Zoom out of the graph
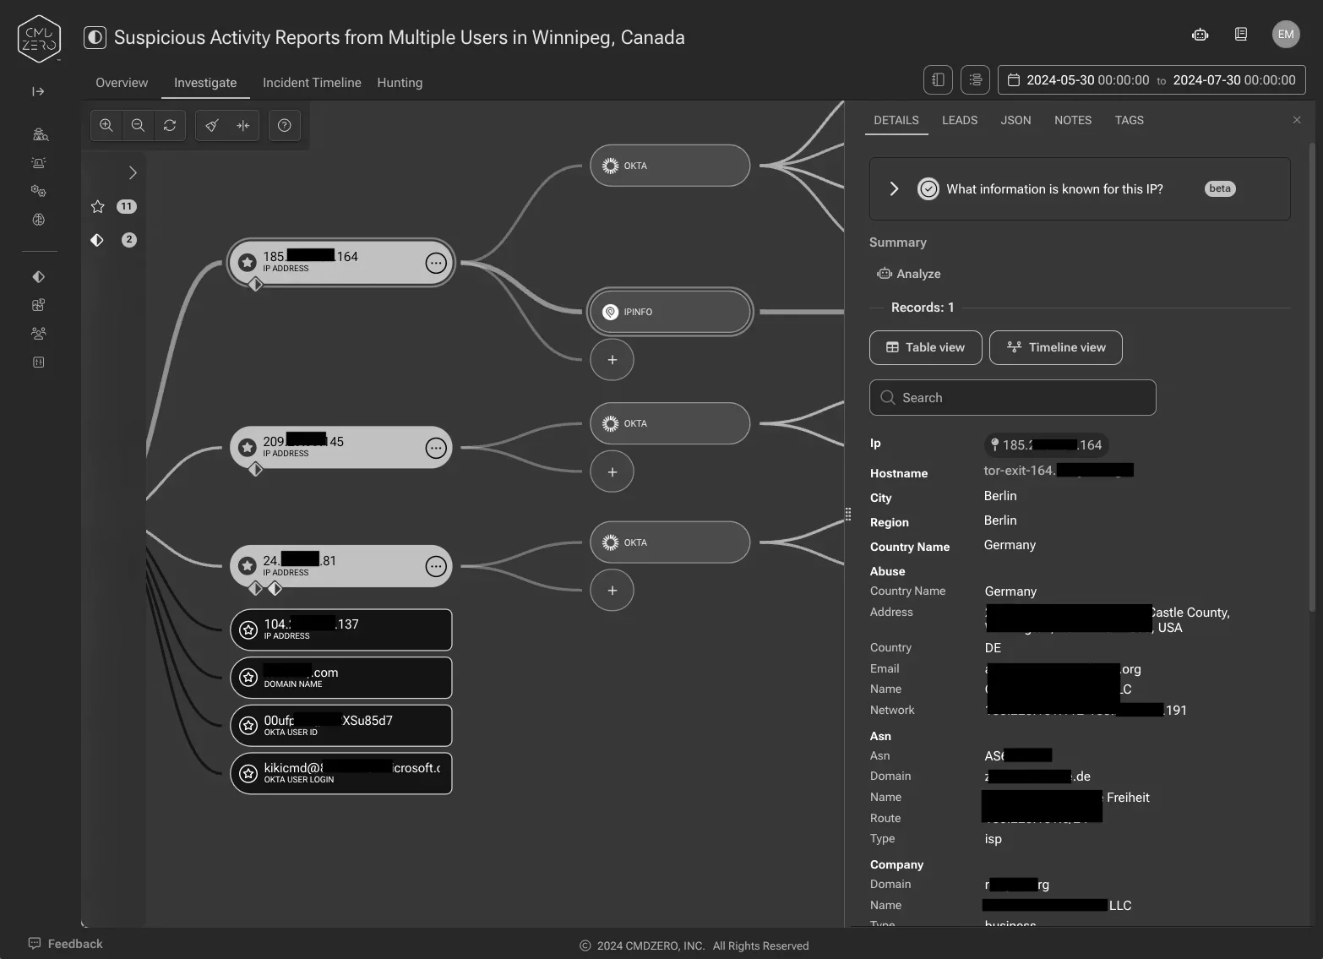1323x959 pixels. (138, 126)
